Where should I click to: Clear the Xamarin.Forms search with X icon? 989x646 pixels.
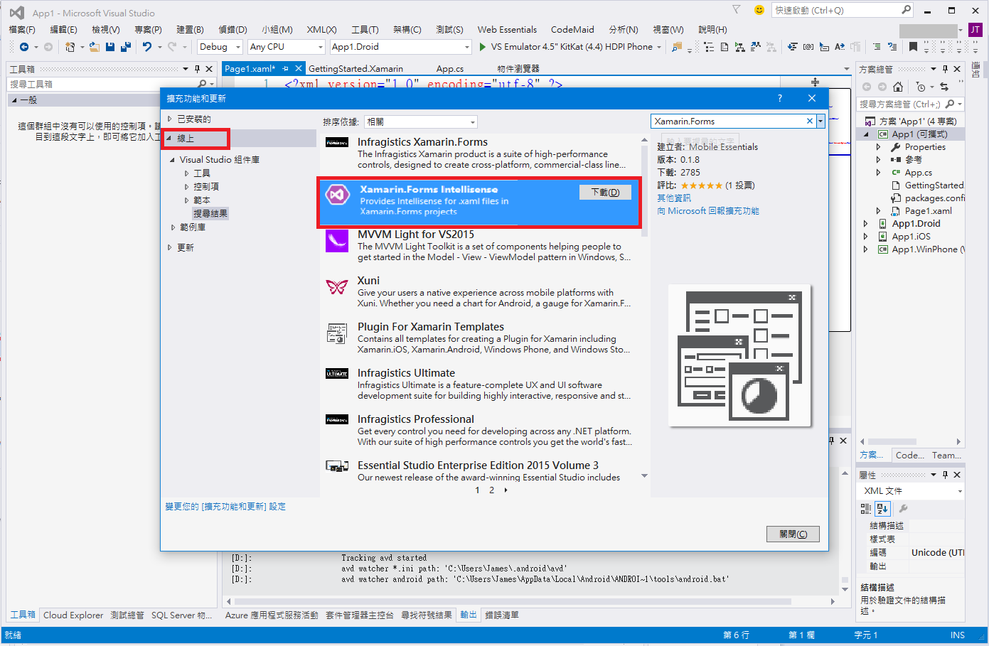(x=809, y=121)
